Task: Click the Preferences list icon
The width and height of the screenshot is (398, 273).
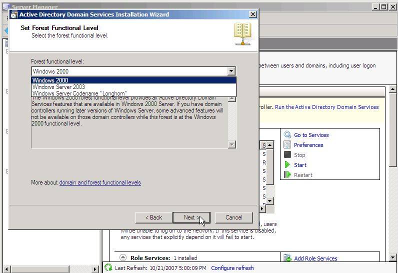Action: click(x=287, y=145)
